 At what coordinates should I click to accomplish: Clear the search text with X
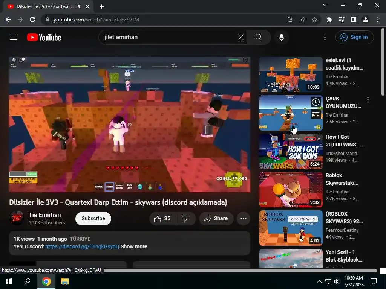pyautogui.click(x=241, y=37)
